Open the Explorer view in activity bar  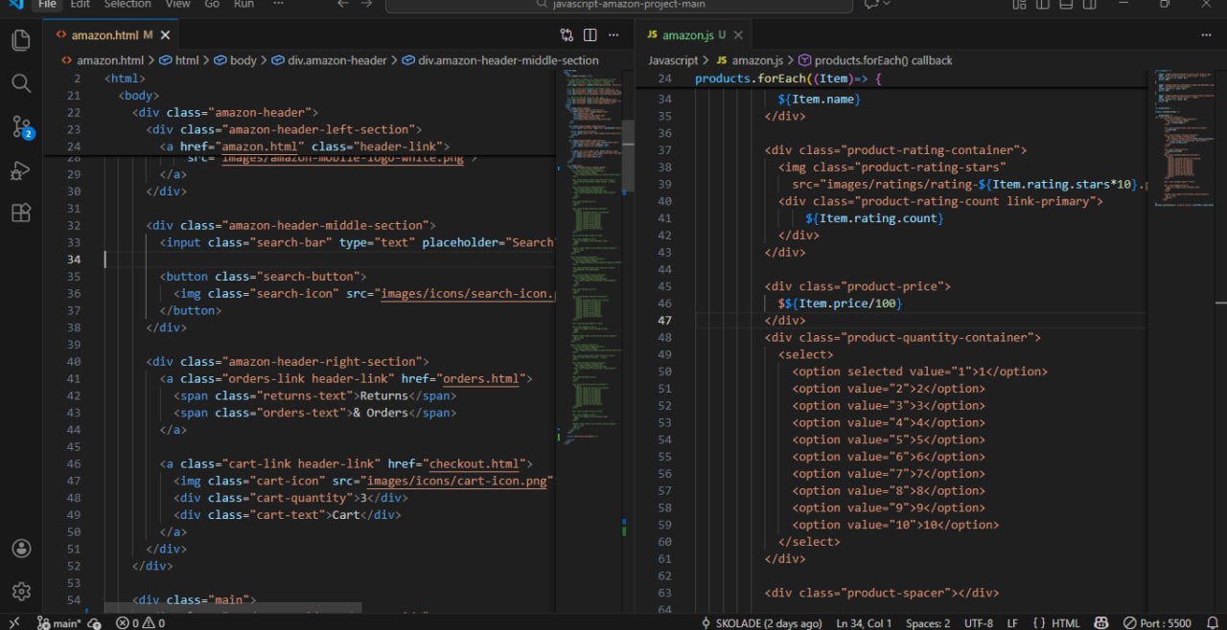20,40
